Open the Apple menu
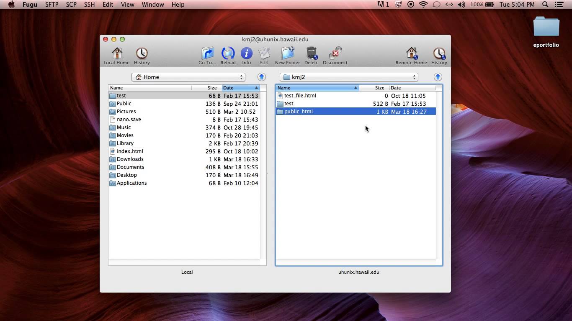The width and height of the screenshot is (572, 321). click(11, 5)
